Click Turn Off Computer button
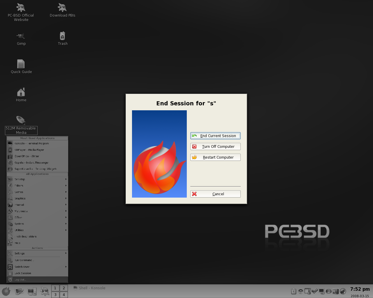 [215, 147]
